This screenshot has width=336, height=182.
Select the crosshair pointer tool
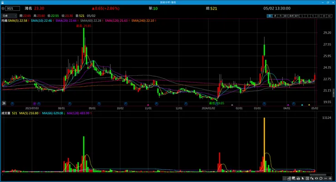coord(312,178)
